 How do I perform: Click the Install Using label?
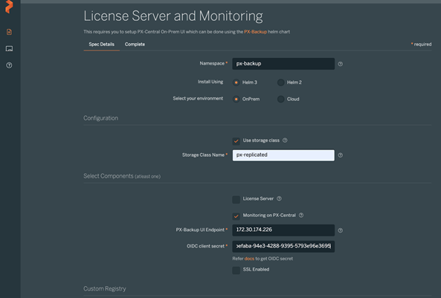click(210, 82)
